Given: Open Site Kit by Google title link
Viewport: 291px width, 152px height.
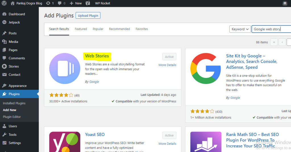Looking at the screenshot, I should (x=252, y=62).
